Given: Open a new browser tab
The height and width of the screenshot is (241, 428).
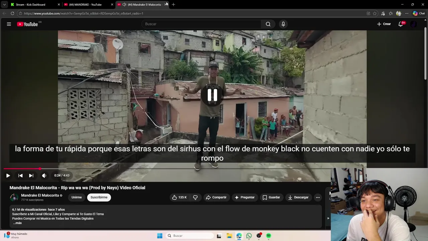Looking at the screenshot, I should pos(173,5).
